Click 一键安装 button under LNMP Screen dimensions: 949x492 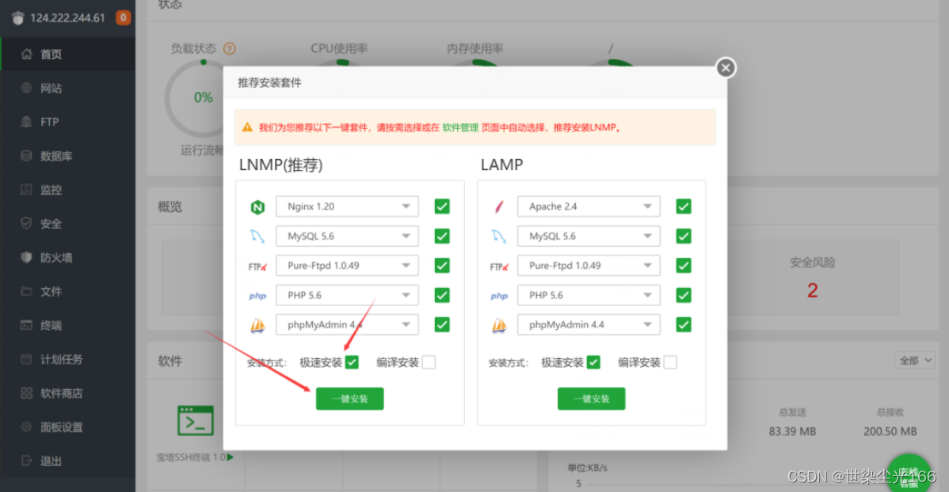point(350,399)
